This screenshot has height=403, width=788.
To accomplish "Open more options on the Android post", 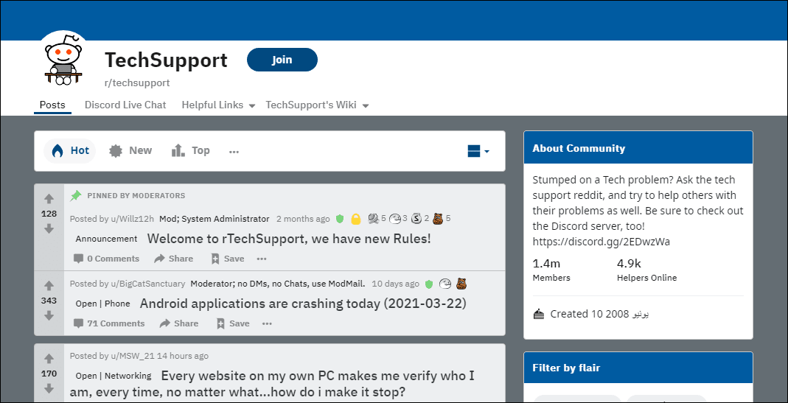I will pos(267,323).
